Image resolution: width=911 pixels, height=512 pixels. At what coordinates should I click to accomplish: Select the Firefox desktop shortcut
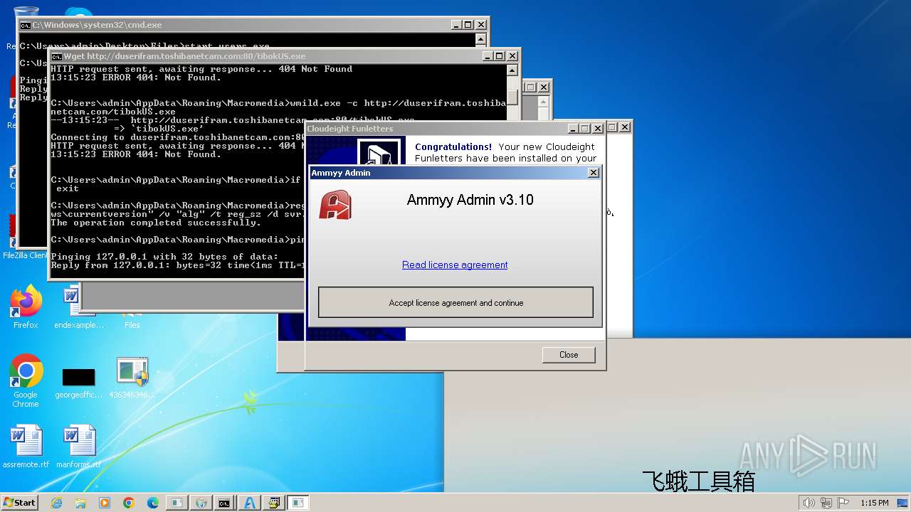26,307
